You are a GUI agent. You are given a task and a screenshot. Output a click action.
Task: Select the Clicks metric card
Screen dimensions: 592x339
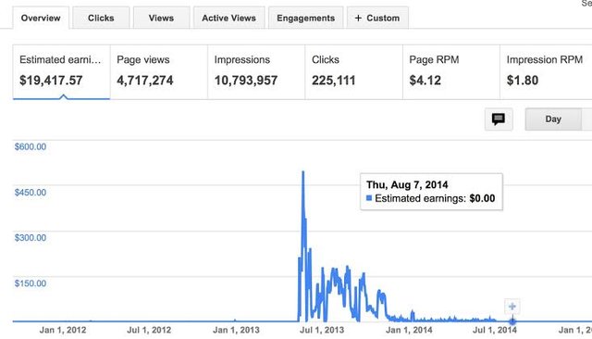353,72
